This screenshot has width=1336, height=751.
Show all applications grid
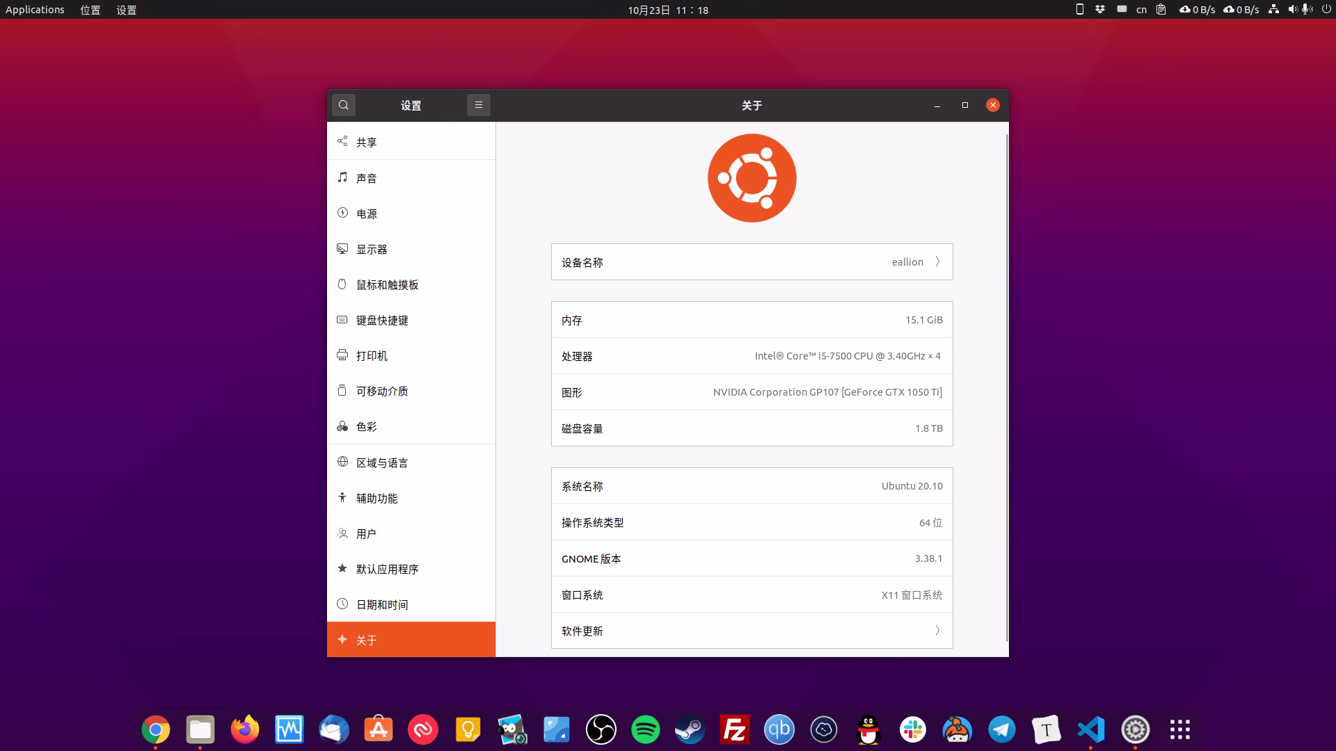click(1180, 730)
